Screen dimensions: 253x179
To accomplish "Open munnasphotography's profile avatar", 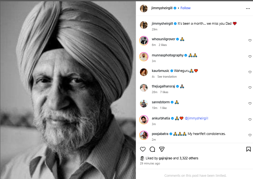I will [144, 56].
